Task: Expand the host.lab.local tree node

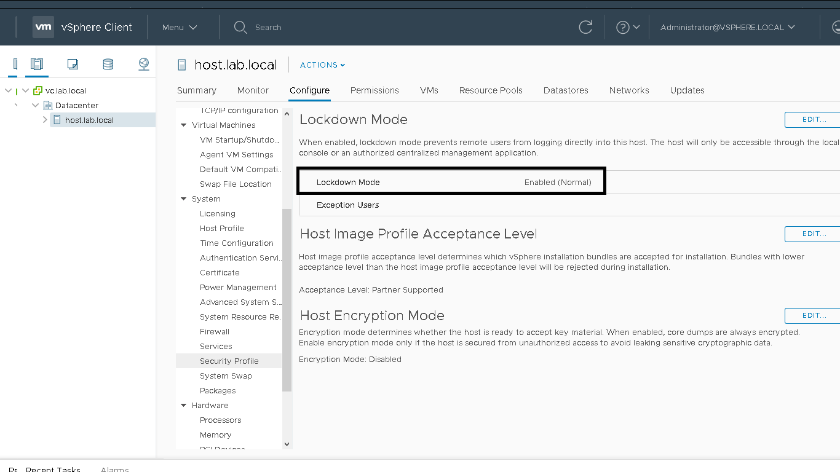Action: coord(45,120)
